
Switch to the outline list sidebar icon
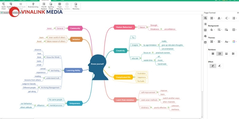click(205, 24)
